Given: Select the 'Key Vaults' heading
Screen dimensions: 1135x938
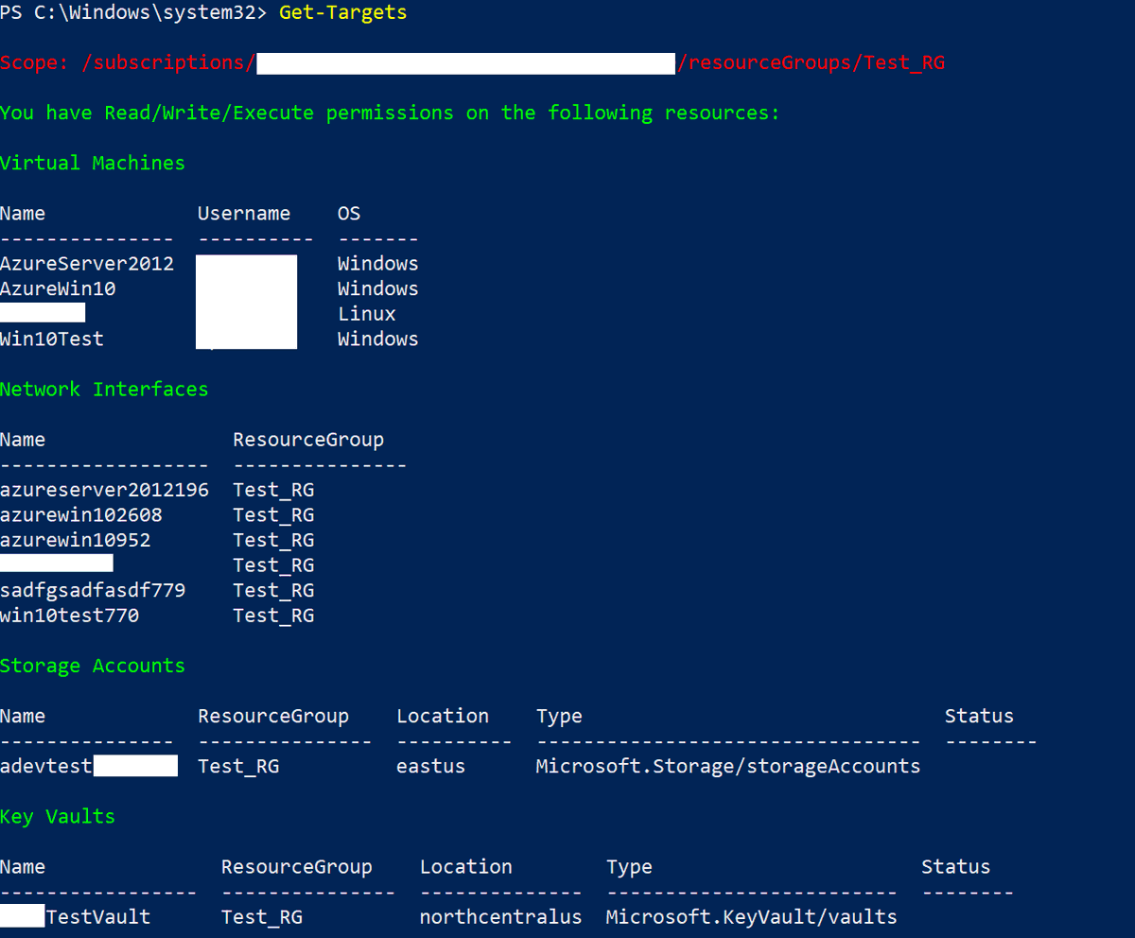Looking at the screenshot, I should click(58, 816).
